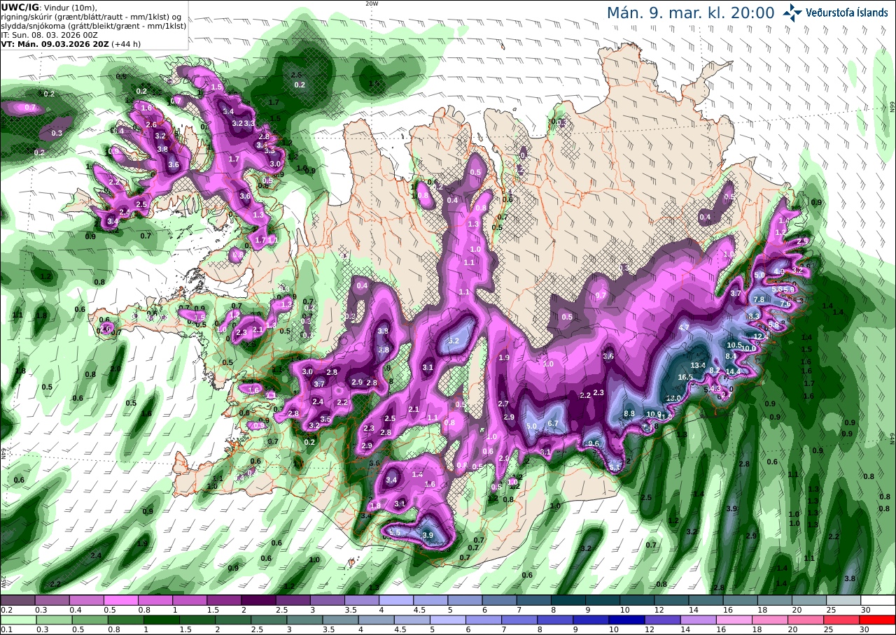896x635 pixels.
Task: Click the 6.7 snowfall value on the map
Action: coord(552,423)
